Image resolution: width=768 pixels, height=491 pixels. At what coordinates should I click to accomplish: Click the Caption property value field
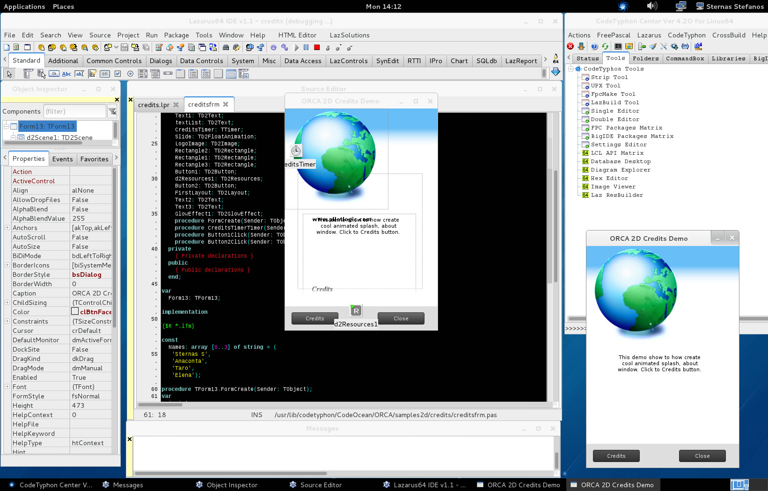point(91,293)
